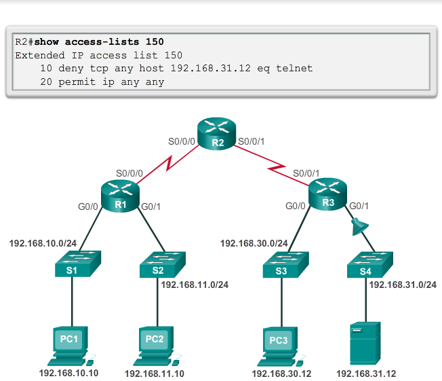Click the 192.168.30.0/24 network label
The image size is (442, 381).
(254, 242)
